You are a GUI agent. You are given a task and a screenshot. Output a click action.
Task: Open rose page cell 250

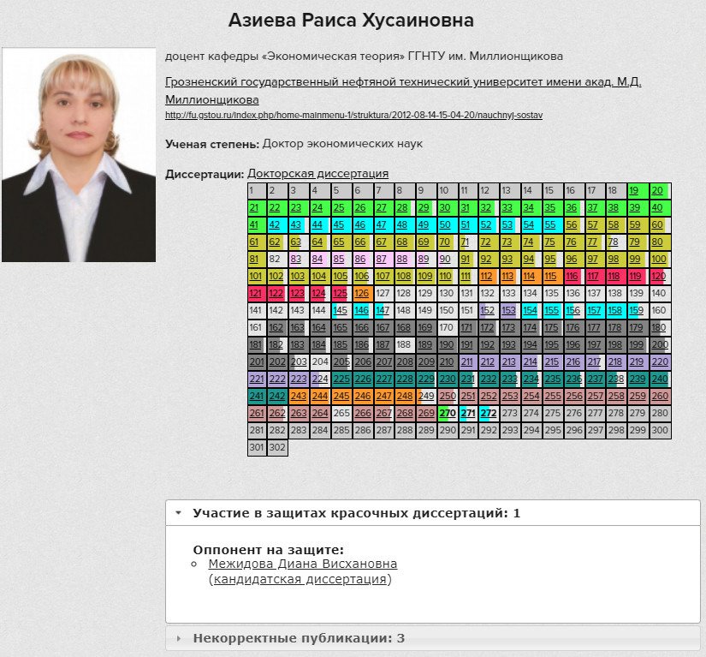448,396
